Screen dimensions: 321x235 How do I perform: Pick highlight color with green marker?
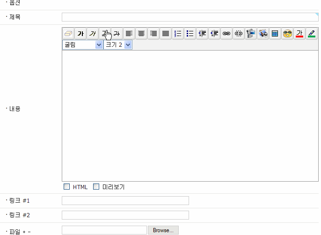[x=312, y=33]
